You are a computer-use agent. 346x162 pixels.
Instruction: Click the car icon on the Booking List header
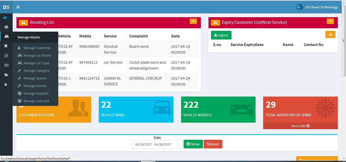tap(24, 22)
